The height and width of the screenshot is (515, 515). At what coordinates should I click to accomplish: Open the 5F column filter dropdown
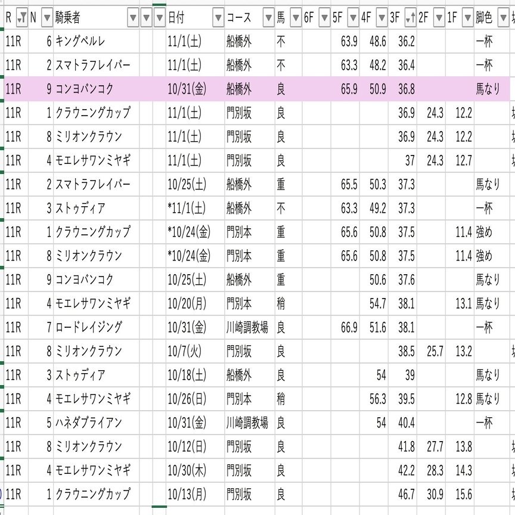click(353, 18)
